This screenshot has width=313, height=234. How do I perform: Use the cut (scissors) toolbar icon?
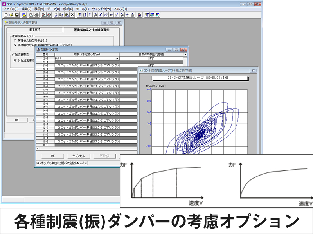56,15
